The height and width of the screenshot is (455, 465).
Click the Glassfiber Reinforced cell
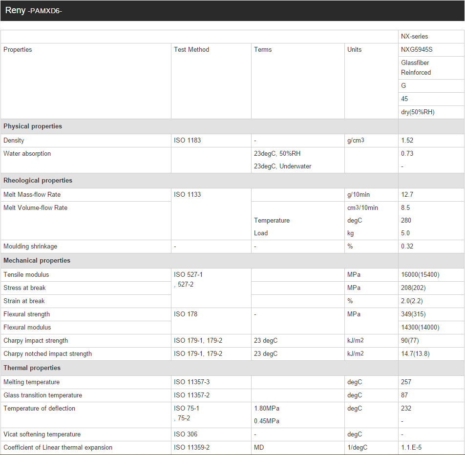pyautogui.click(x=431, y=67)
